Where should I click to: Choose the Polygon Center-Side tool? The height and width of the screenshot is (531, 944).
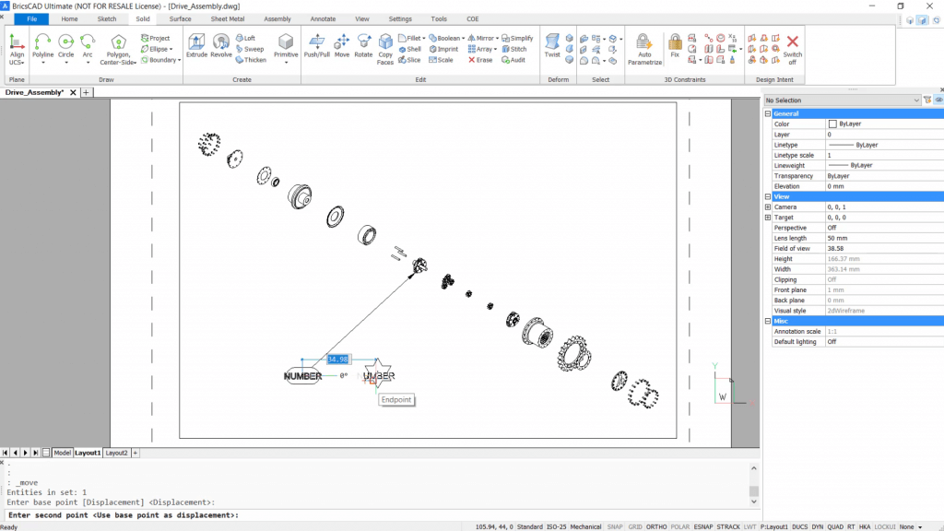click(x=118, y=50)
